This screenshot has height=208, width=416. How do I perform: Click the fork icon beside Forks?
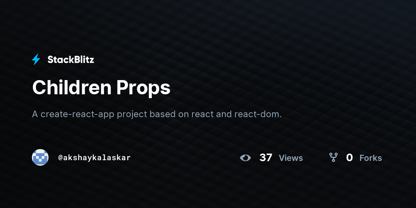click(x=333, y=158)
